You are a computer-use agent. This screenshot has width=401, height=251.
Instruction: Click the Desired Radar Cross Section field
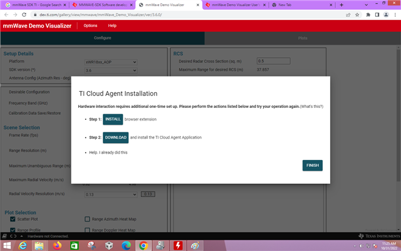[x=273, y=61]
